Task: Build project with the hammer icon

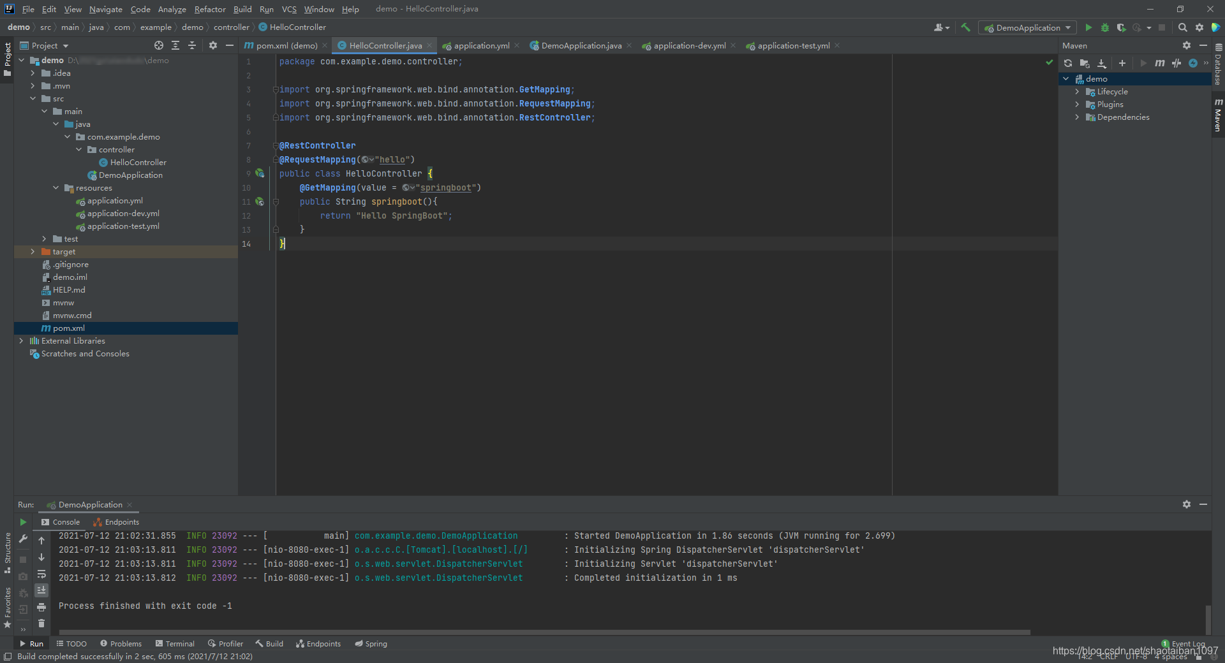Action: tap(965, 27)
